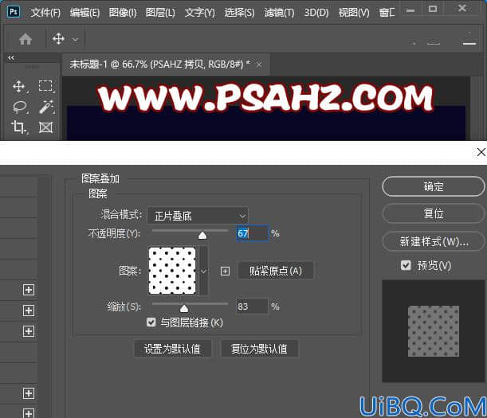The width and height of the screenshot is (487, 418).
Task: Open the 3D(D) menu
Action: [x=316, y=13]
